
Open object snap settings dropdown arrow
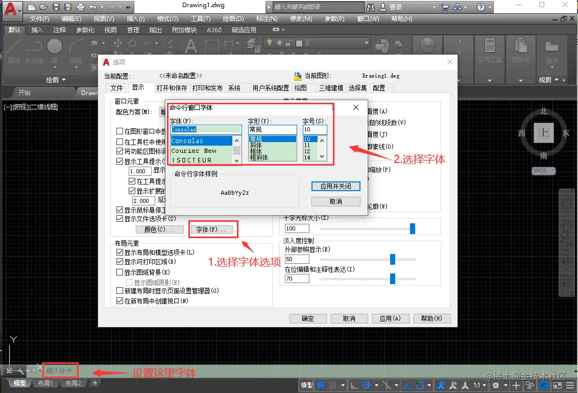point(429,385)
